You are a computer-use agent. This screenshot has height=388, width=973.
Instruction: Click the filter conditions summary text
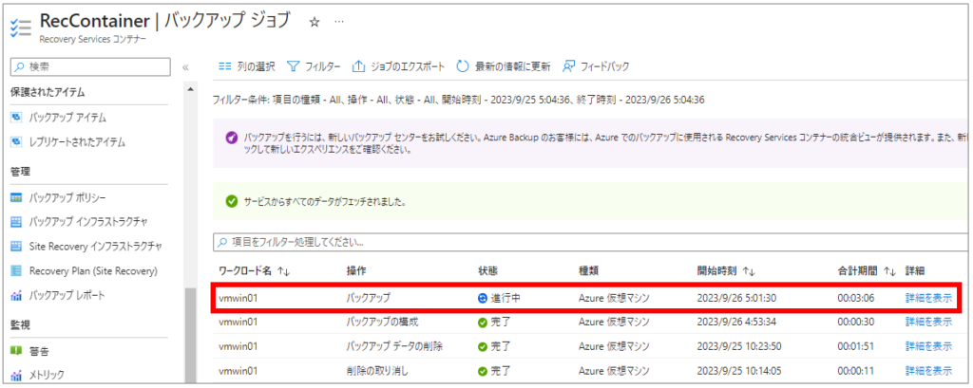(x=458, y=100)
